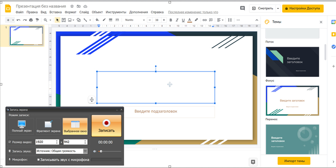Toggle record sound from microphone checkbox
336x168 pixels.
coord(39,160)
